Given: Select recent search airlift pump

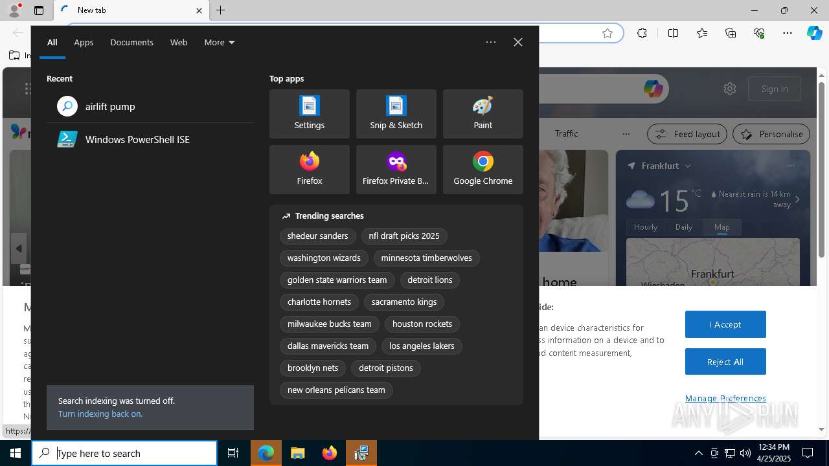Looking at the screenshot, I should tap(150, 106).
